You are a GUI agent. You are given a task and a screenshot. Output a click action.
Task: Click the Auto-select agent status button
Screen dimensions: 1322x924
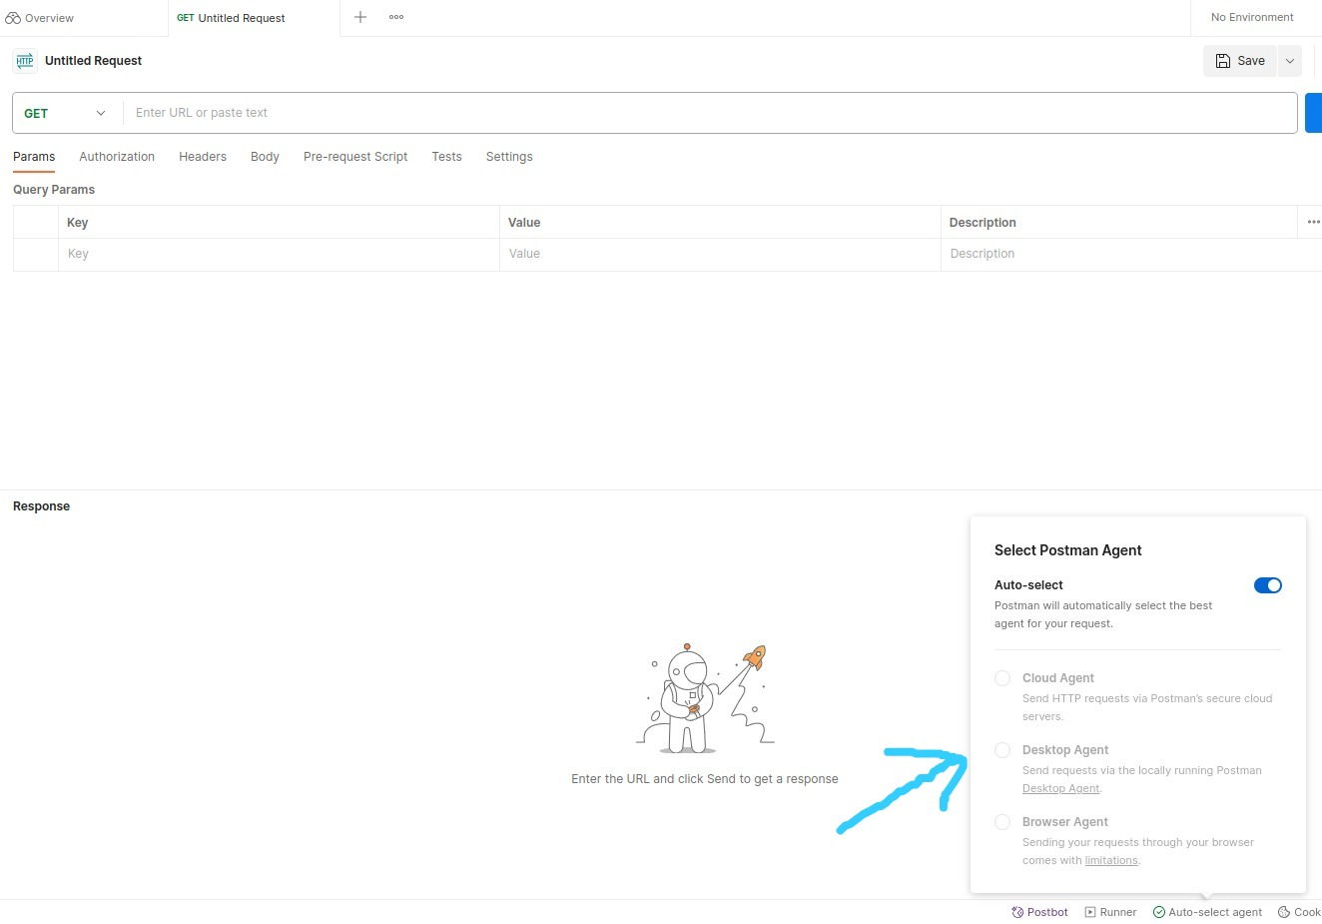pos(1207,912)
